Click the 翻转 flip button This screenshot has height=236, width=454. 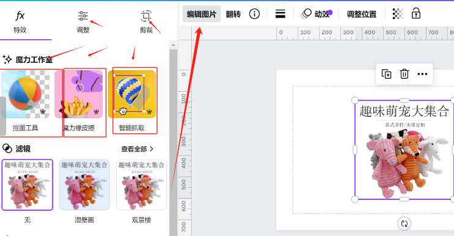pyautogui.click(x=233, y=14)
